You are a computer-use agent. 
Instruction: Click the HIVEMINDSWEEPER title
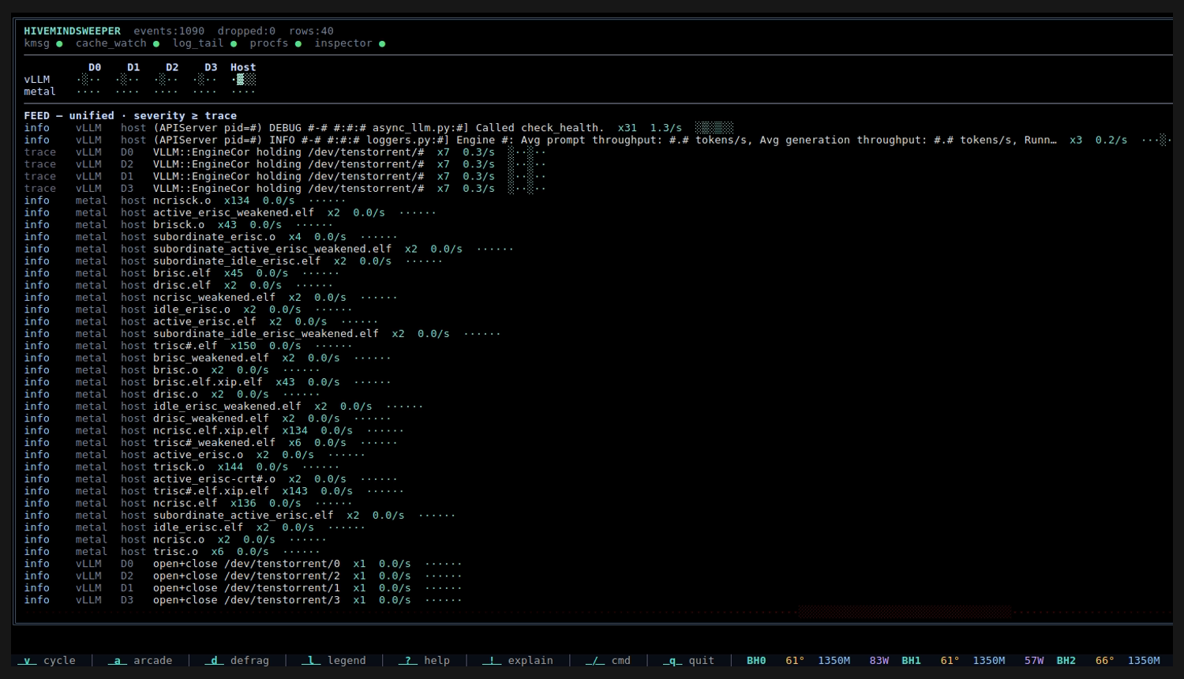coord(73,32)
